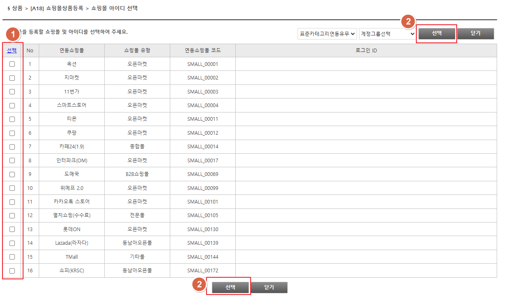Open the 표준카테고리연동유무 dropdown
The height and width of the screenshot is (302, 507).
pyautogui.click(x=327, y=34)
